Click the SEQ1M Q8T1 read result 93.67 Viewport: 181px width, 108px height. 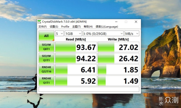(76, 47)
